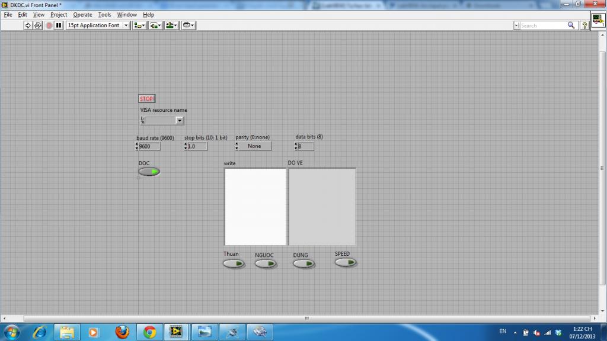The image size is (607, 341).
Task: Open Firefox from taskbar
Action: [x=122, y=332]
